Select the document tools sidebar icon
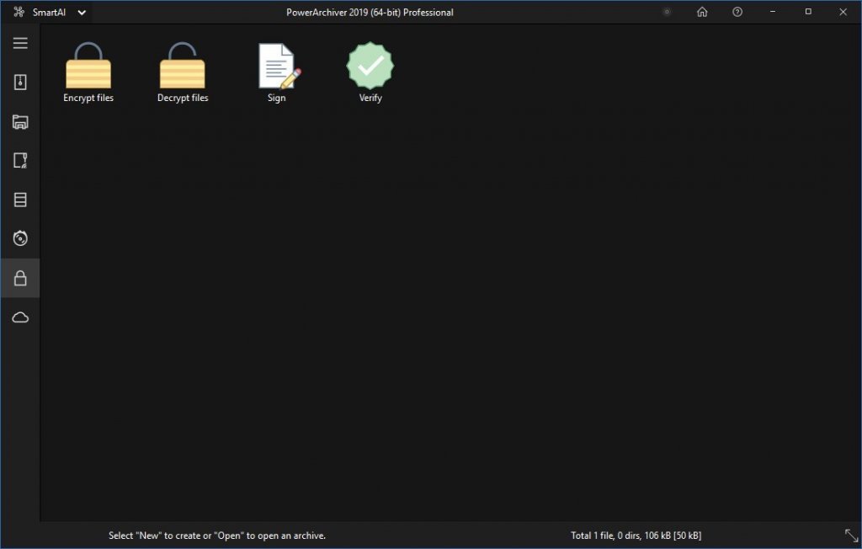 tap(20, 161)
